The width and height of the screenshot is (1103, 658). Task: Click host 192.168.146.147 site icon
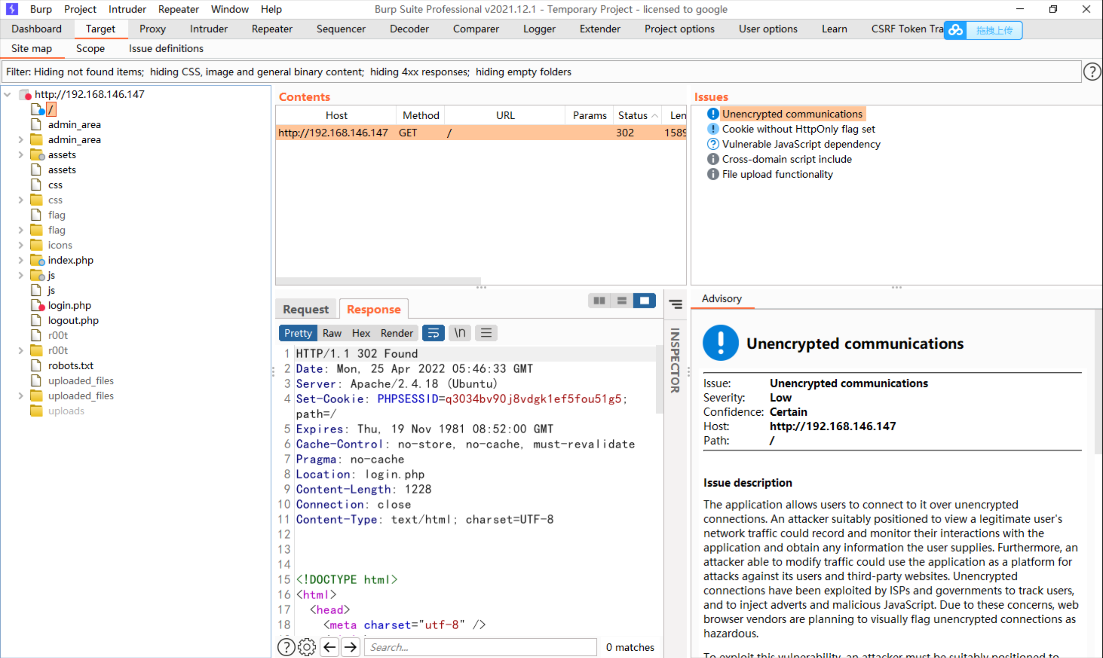click(x=25, y=94)
